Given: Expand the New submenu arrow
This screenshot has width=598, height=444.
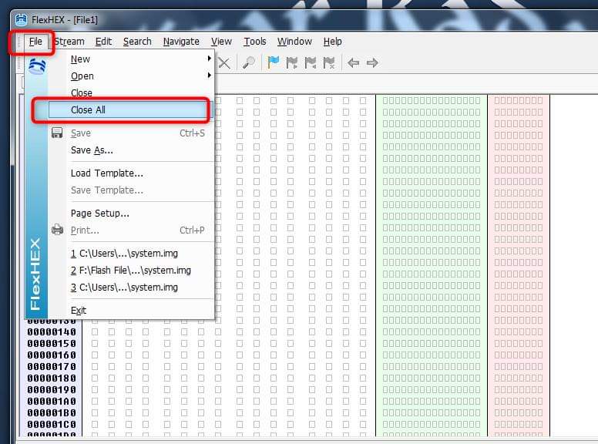Looking at the screenshot, I should click(209, 59).
